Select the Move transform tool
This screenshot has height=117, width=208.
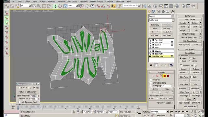(55, 6)
